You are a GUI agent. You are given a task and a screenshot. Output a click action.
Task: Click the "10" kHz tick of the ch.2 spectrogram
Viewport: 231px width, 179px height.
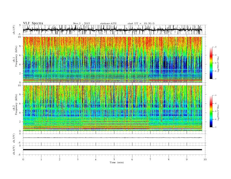(20, 85)
